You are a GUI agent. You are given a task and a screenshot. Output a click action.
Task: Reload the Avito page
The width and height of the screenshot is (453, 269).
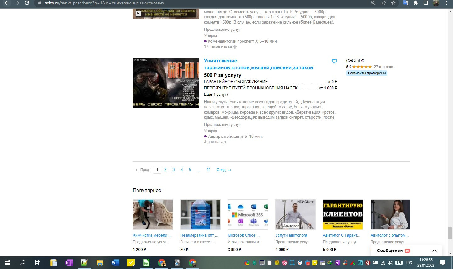[27, 3]
